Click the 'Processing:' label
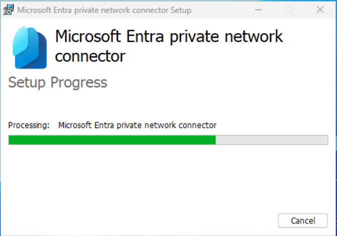Image resolution: width=337 pixels, height=236 pixels. point(29,125)
